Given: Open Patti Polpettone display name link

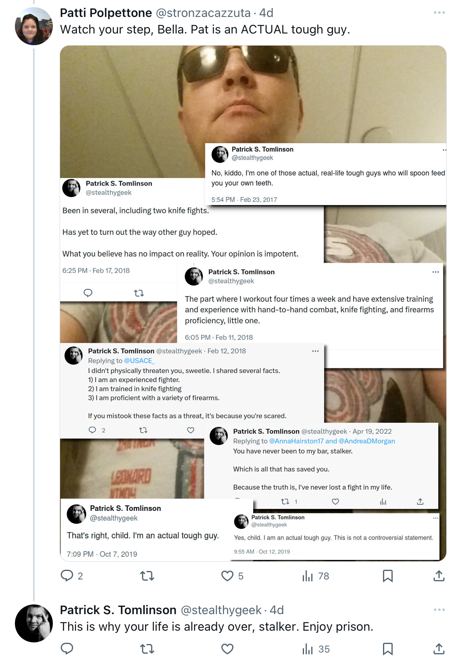Looking at the screenshot, I should (x=106, y=13).
